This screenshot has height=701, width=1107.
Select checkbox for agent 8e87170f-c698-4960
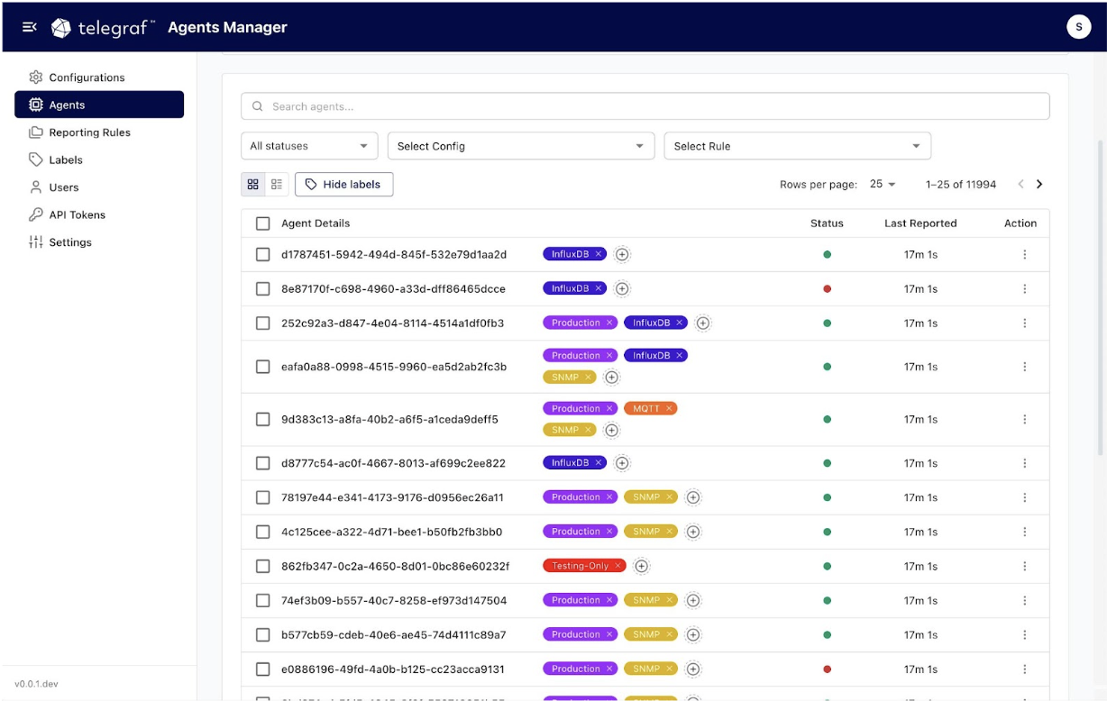(263, 289)
